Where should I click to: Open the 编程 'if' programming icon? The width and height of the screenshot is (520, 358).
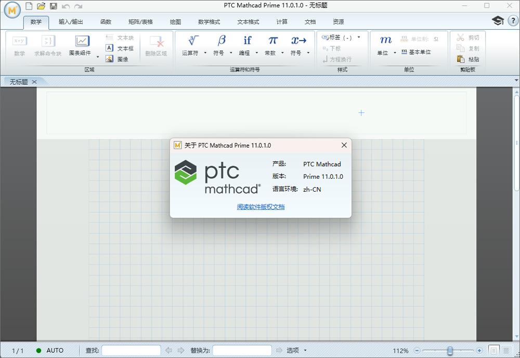[x=248, y=41]
